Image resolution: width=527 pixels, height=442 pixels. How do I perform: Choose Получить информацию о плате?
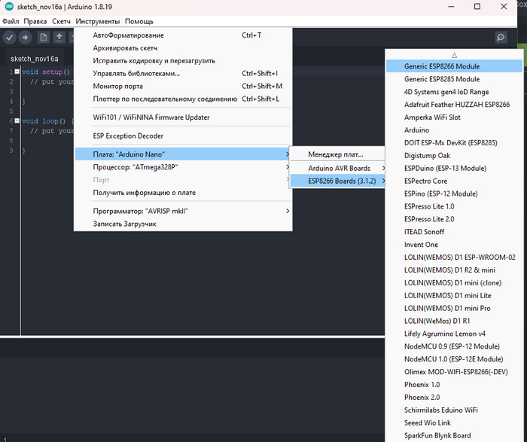coord(183,193)
